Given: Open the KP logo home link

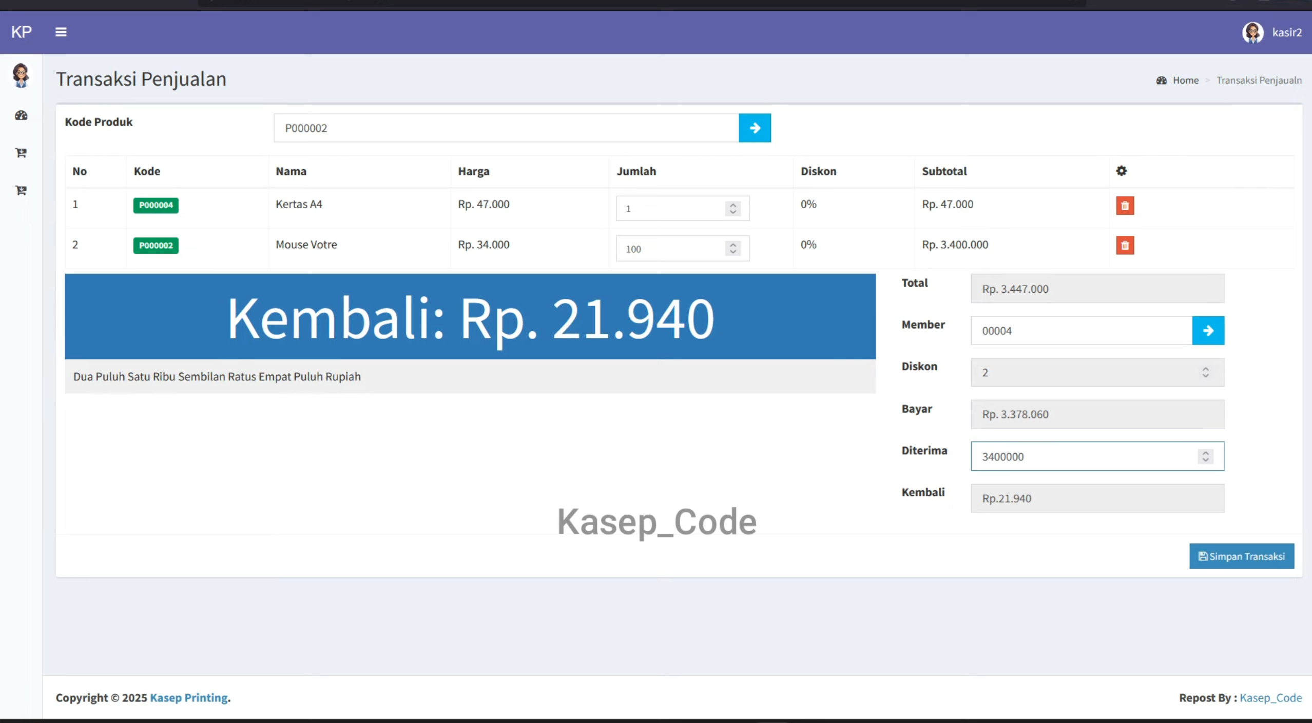Looking at the screenshot, I should 22,32.
